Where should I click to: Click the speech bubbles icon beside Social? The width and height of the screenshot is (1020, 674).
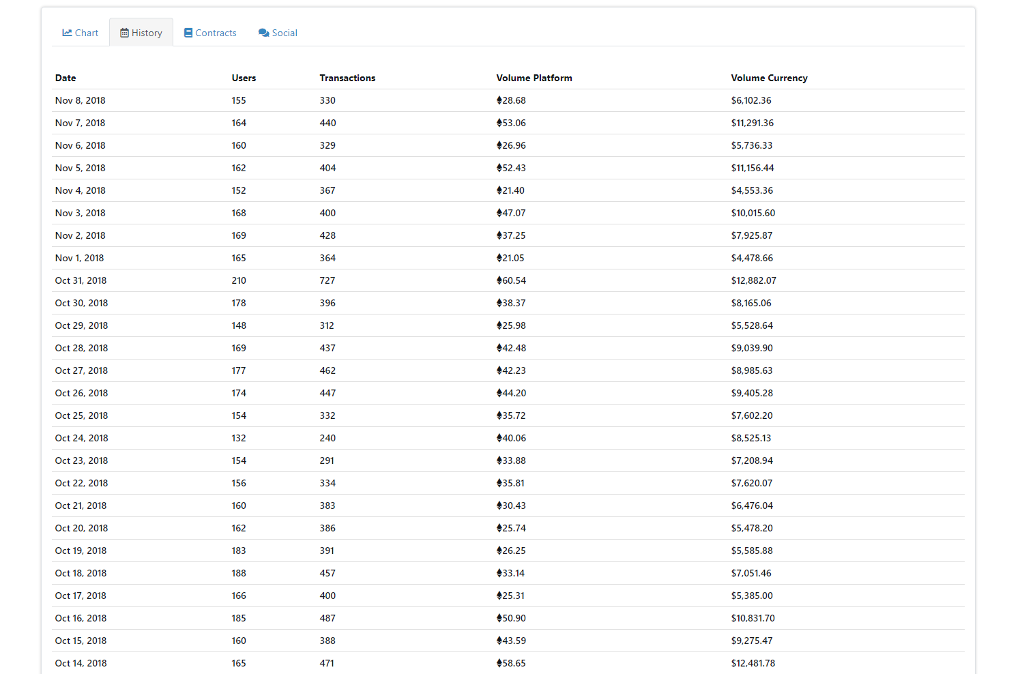[264, 33]
